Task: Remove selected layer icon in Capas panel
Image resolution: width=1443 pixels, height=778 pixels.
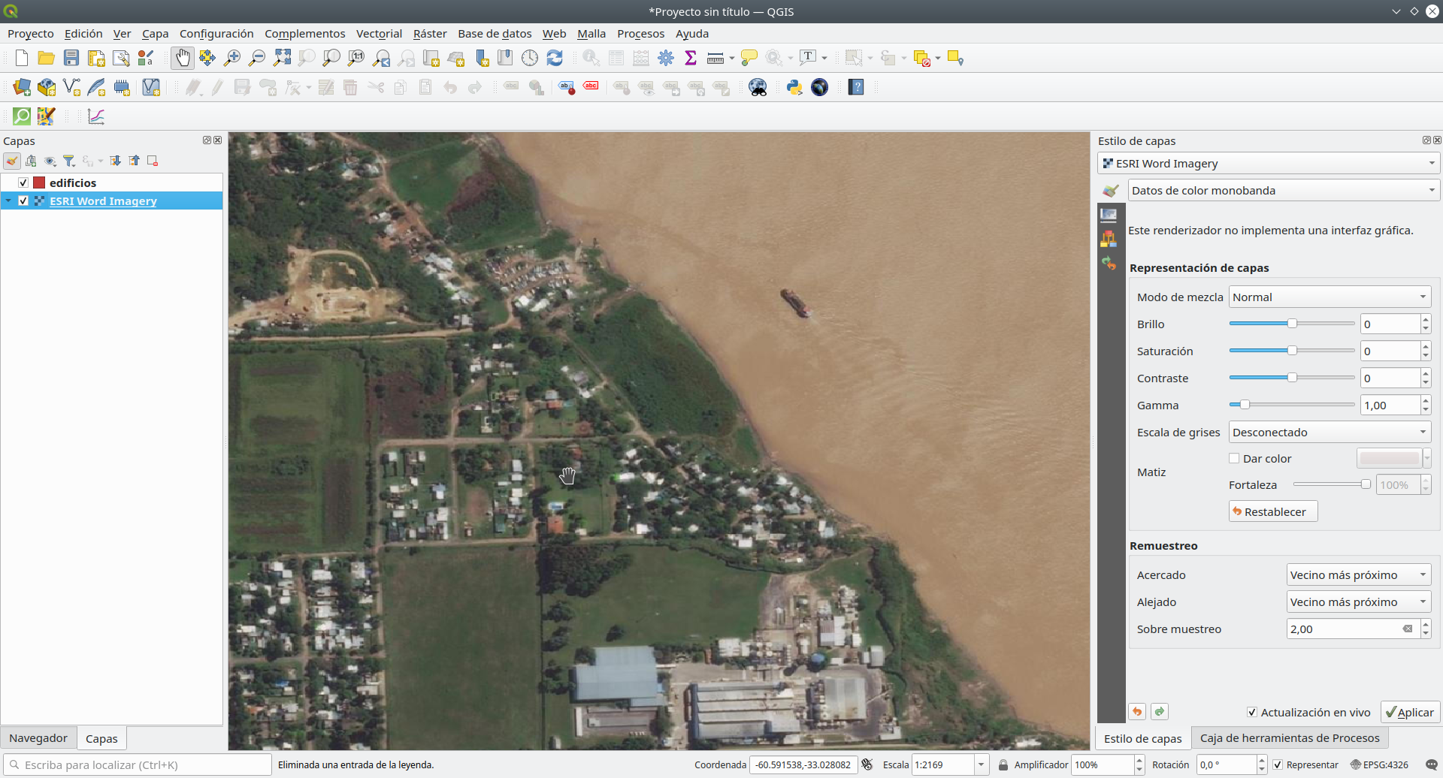Action: (x=153, y=161)
